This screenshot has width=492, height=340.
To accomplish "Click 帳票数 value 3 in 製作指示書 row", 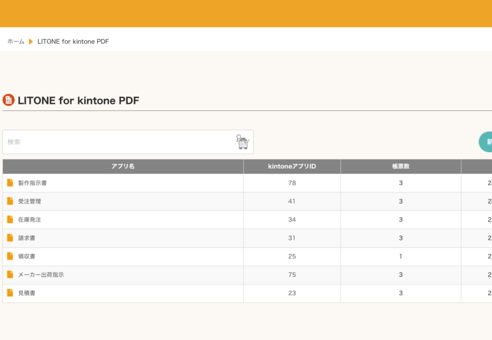I will (401, 183).
